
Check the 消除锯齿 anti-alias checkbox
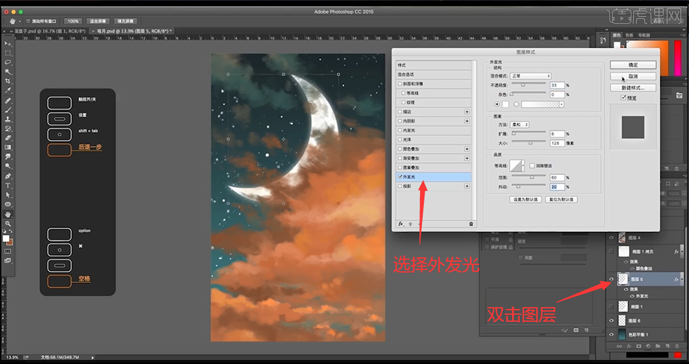(532, 165)
